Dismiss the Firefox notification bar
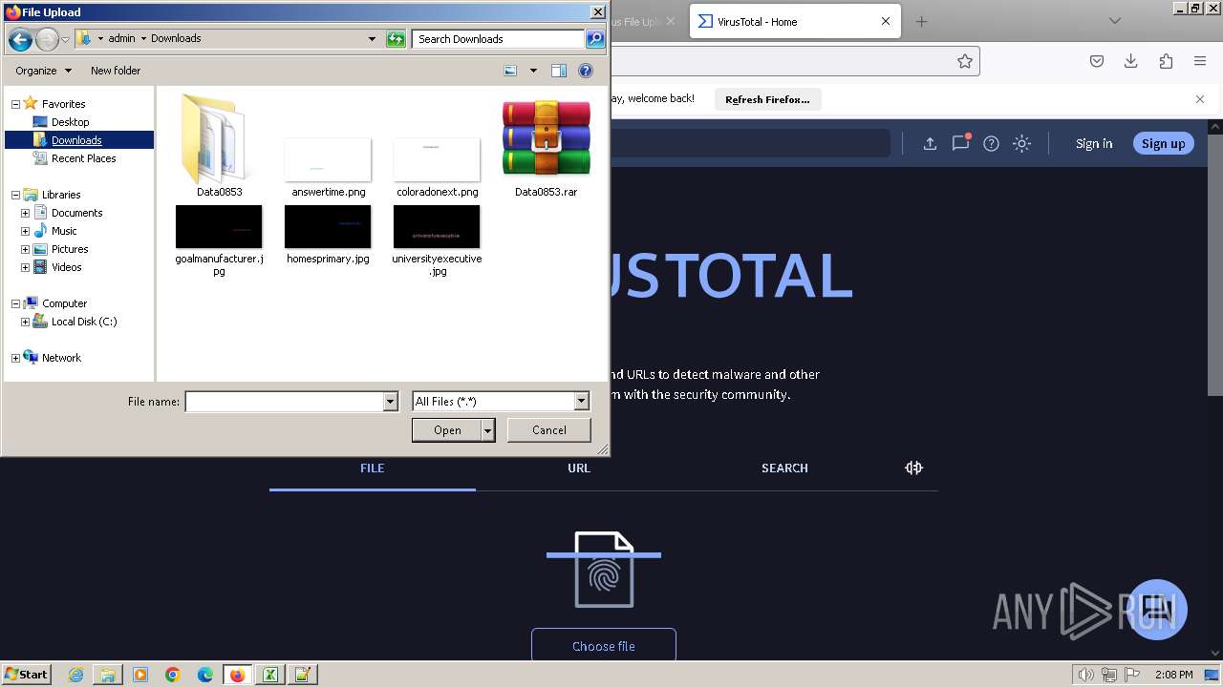Image resolution: width=1223 pixels, height=687 pixels. point(1200,99)
